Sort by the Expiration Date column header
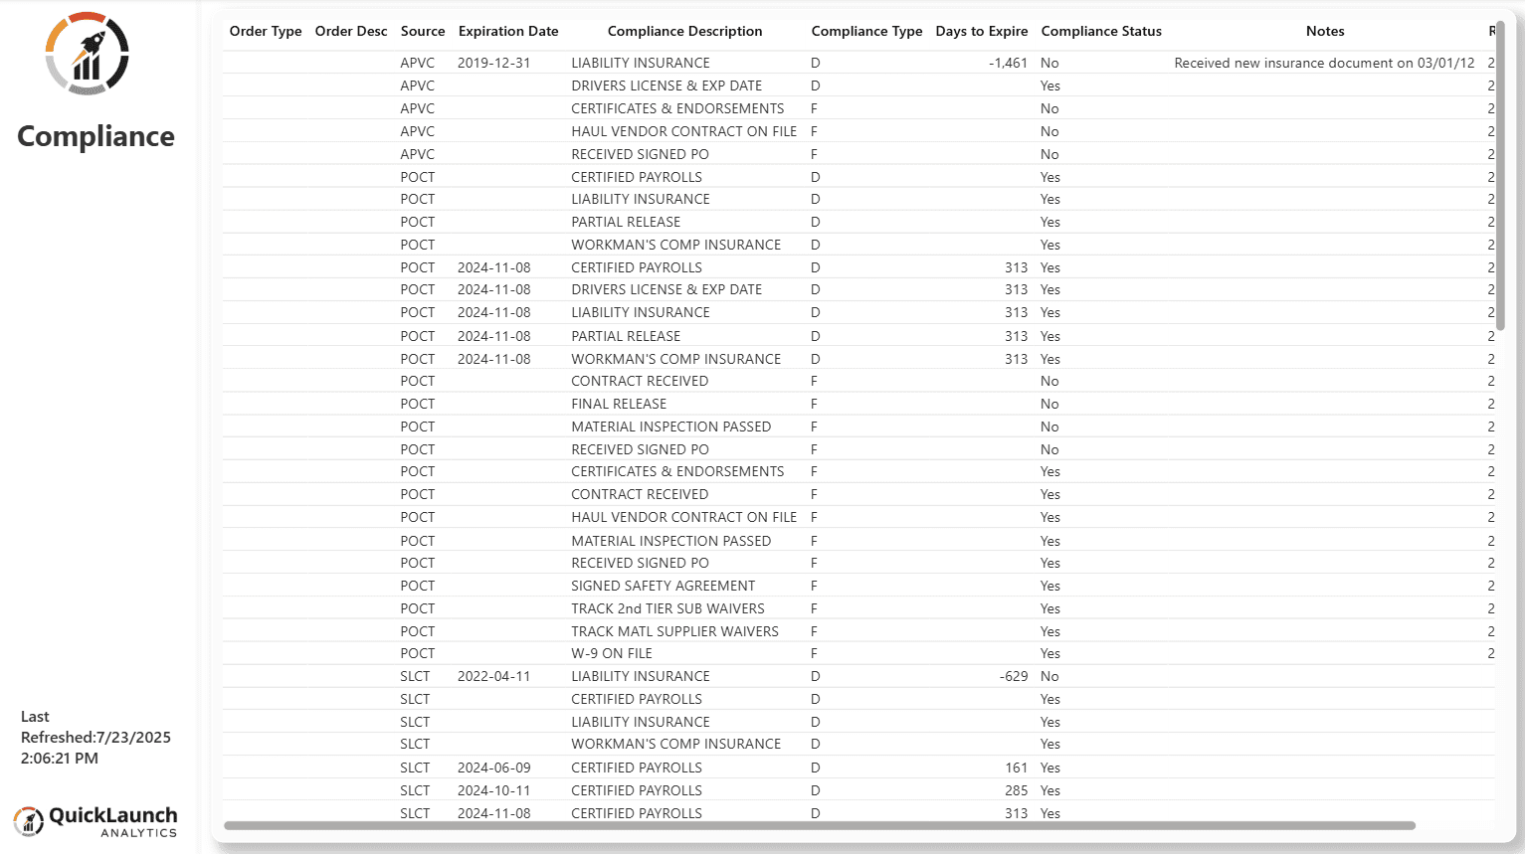This screenshot has width=1525, height=854. [x=508, y=32]
